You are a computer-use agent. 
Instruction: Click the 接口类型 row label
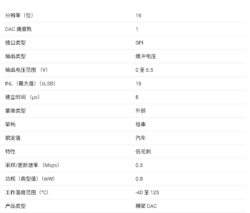pos(15,43)
